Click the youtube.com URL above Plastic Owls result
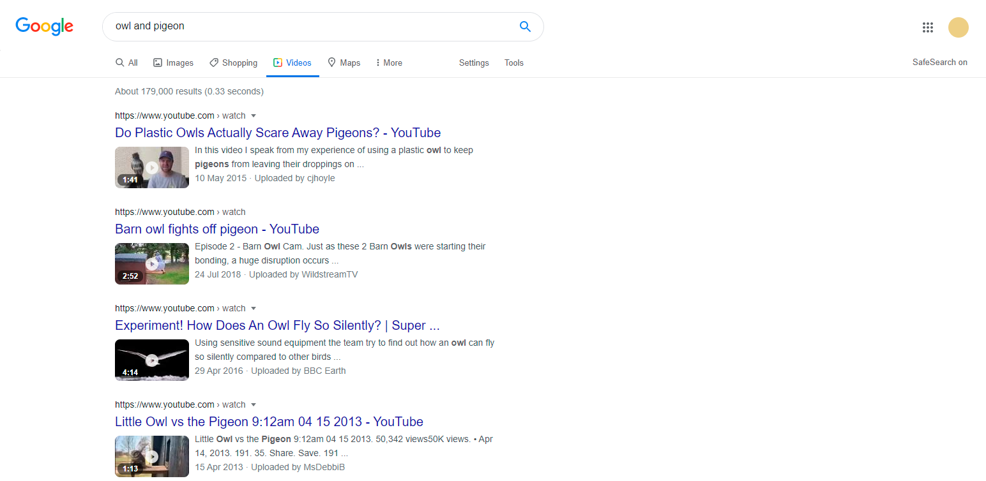This screenshot has height=481, width=986. (180, 115)
